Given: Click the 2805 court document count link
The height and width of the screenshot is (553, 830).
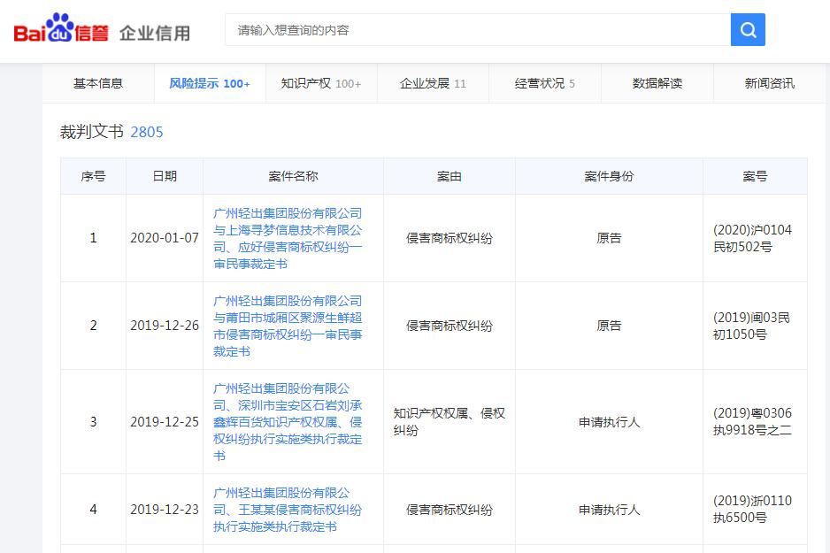Looking at the screenshot, I should pyautogui.click(x=147, y=131).
